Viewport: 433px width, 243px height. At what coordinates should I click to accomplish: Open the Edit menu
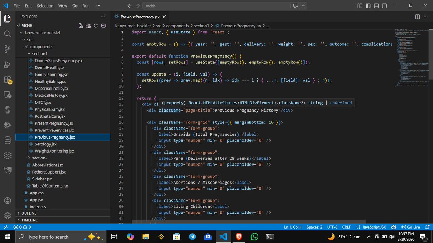pyautogui.click(x=29, y=6)
